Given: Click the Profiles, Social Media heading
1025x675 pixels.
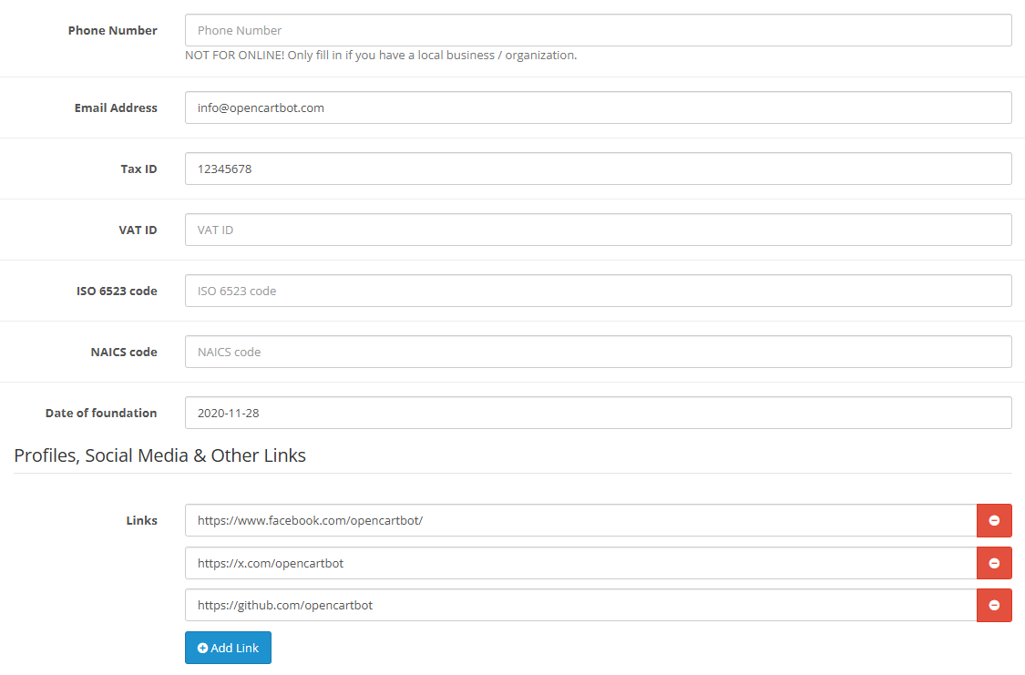Looking at the screenshot, I should point(160,455).
